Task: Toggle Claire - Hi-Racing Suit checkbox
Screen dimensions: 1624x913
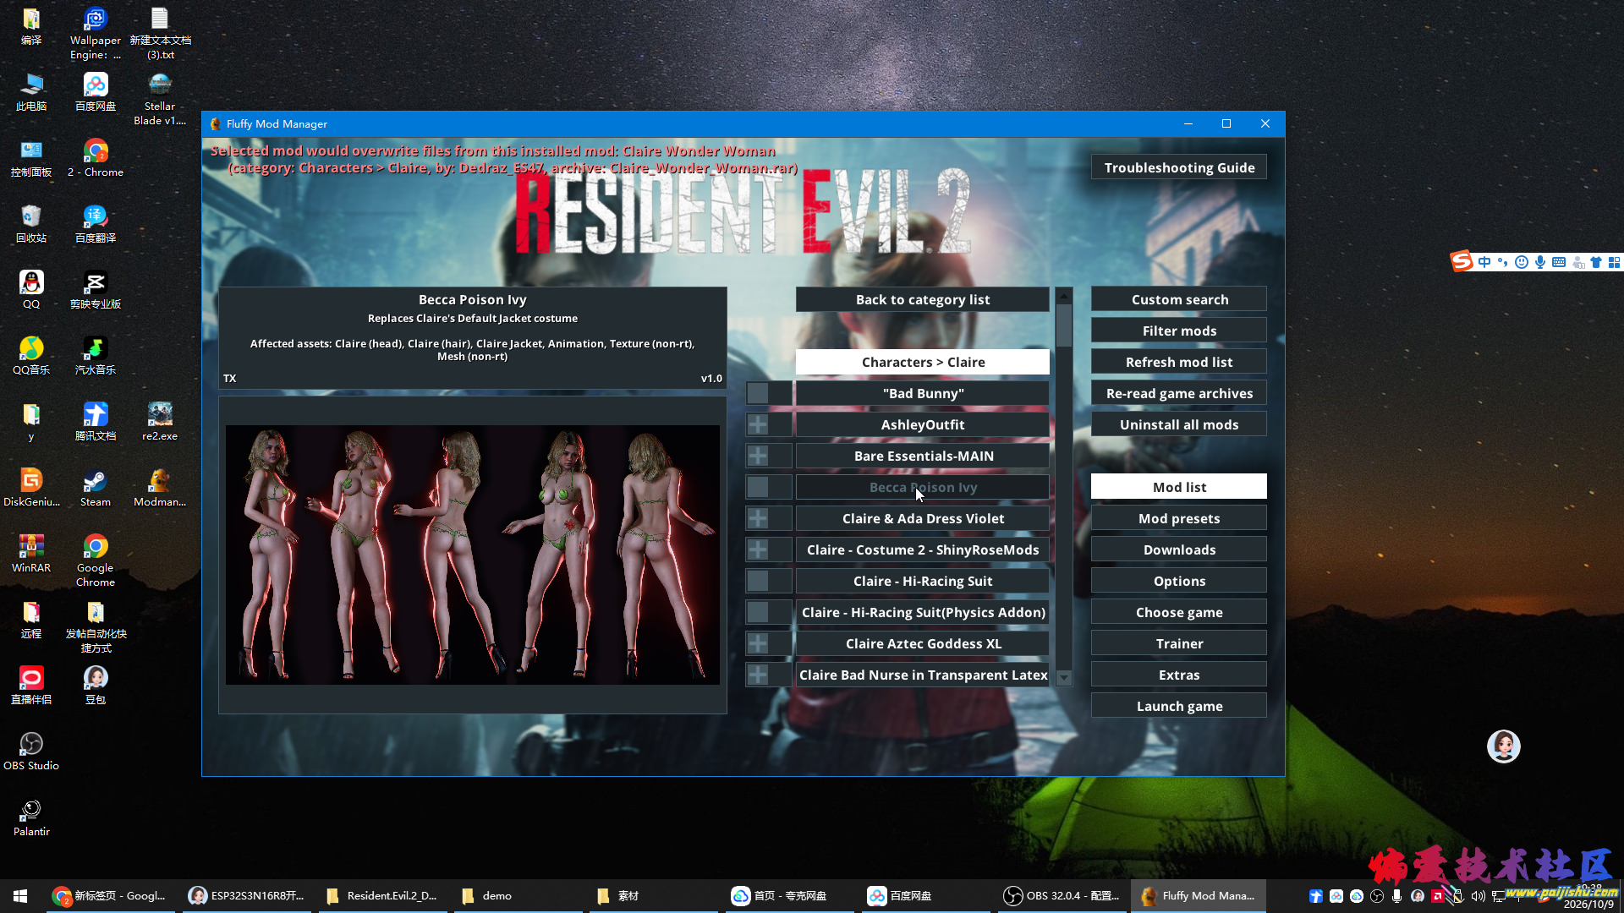Action: [x=758, y=581]
